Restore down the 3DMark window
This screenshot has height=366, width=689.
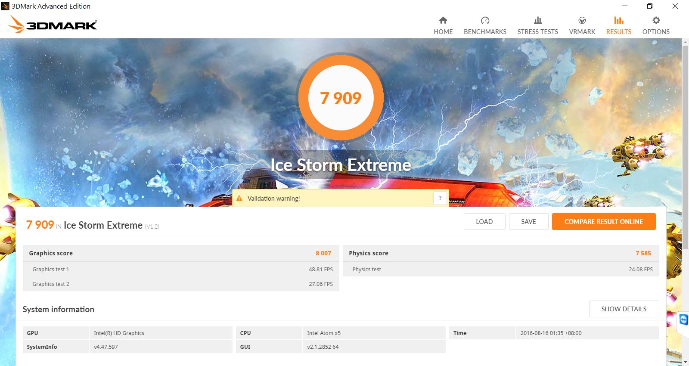[x=650, y=6]
